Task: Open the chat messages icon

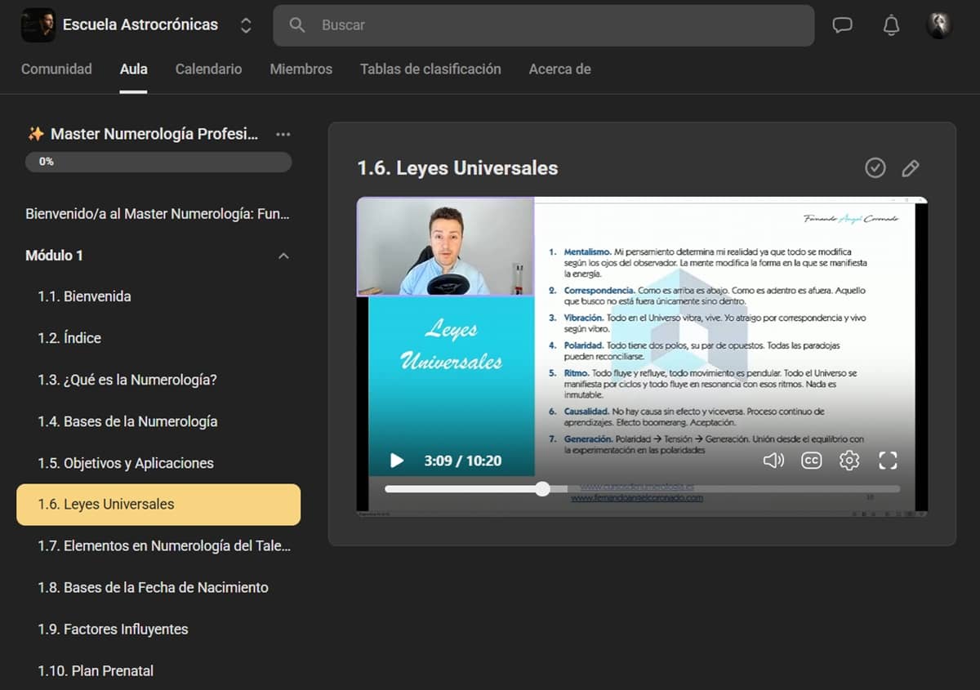Action: click(x=842, y=25)
